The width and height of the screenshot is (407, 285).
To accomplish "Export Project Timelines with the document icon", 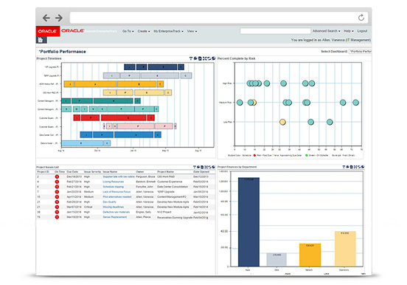I will click(x=200, y=58).
